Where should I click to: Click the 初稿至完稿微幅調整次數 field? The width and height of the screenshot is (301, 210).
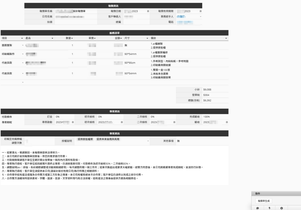coord(40,141)
